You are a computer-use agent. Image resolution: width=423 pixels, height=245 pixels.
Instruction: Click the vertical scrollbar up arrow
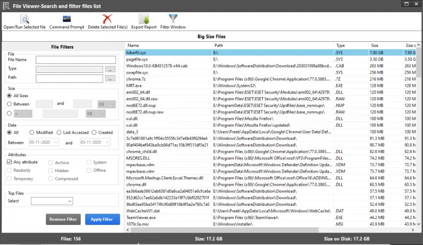(x=419, y=45)
